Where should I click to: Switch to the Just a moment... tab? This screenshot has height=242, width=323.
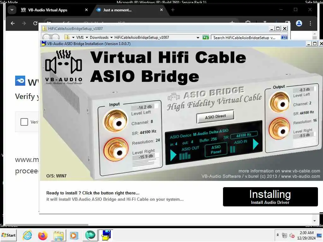(x=117, y=10)
